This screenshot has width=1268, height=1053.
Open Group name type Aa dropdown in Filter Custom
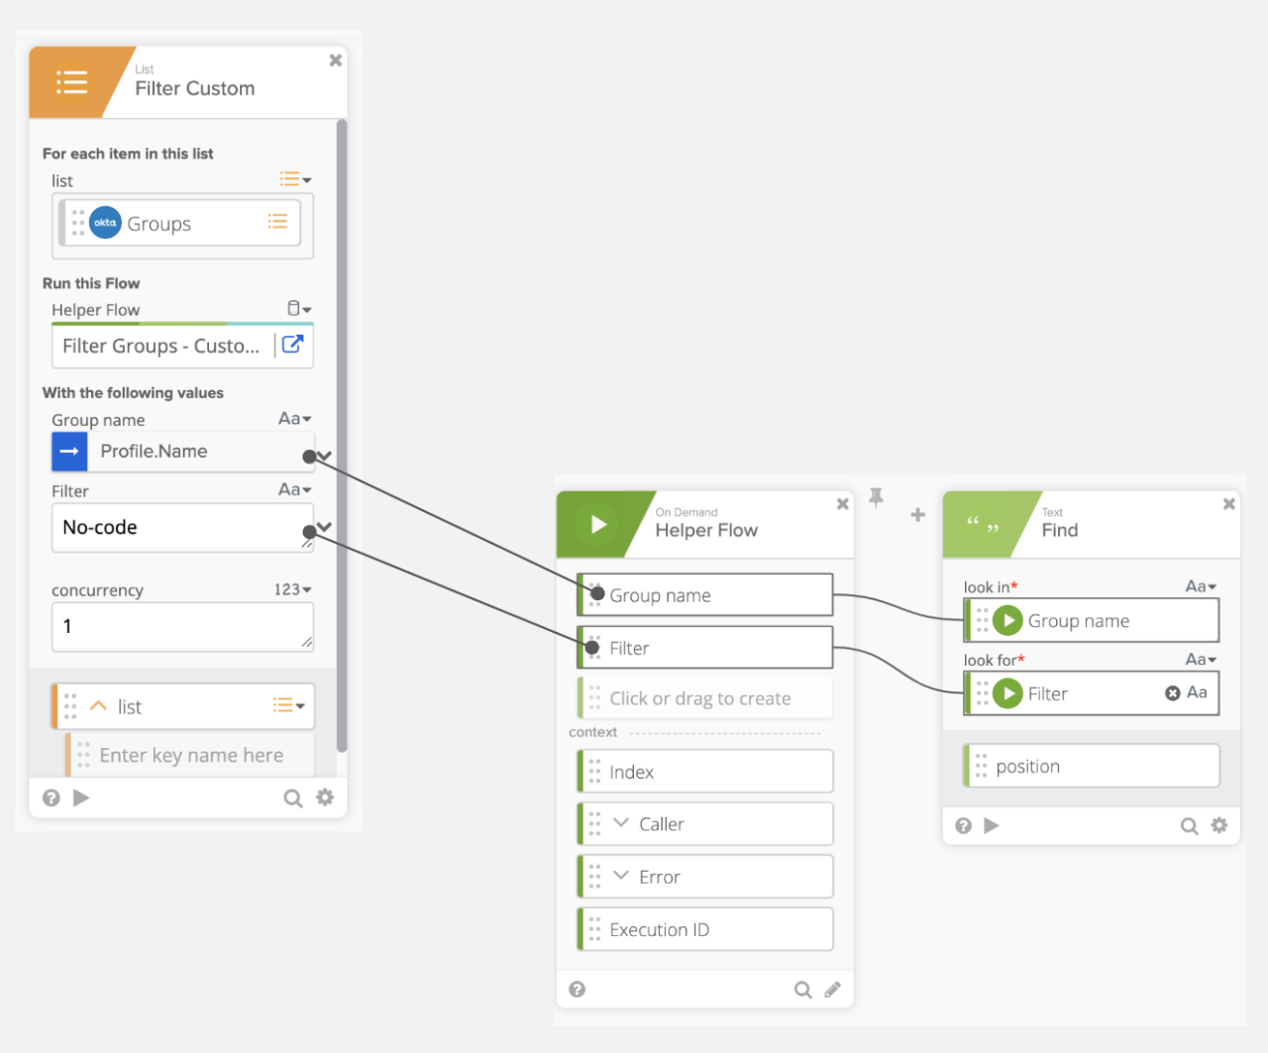coord(294,419)
